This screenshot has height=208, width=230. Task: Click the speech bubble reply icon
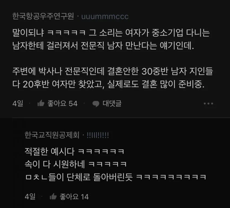pos(96,104)
